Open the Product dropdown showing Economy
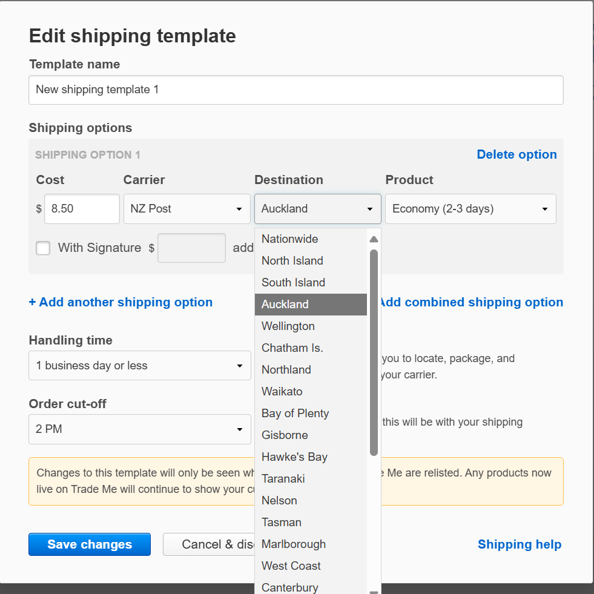This screenshot has width=594, height=594. 470,209
